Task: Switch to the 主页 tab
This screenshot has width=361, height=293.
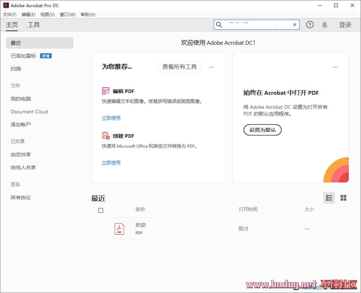Action: pos(12,25)
